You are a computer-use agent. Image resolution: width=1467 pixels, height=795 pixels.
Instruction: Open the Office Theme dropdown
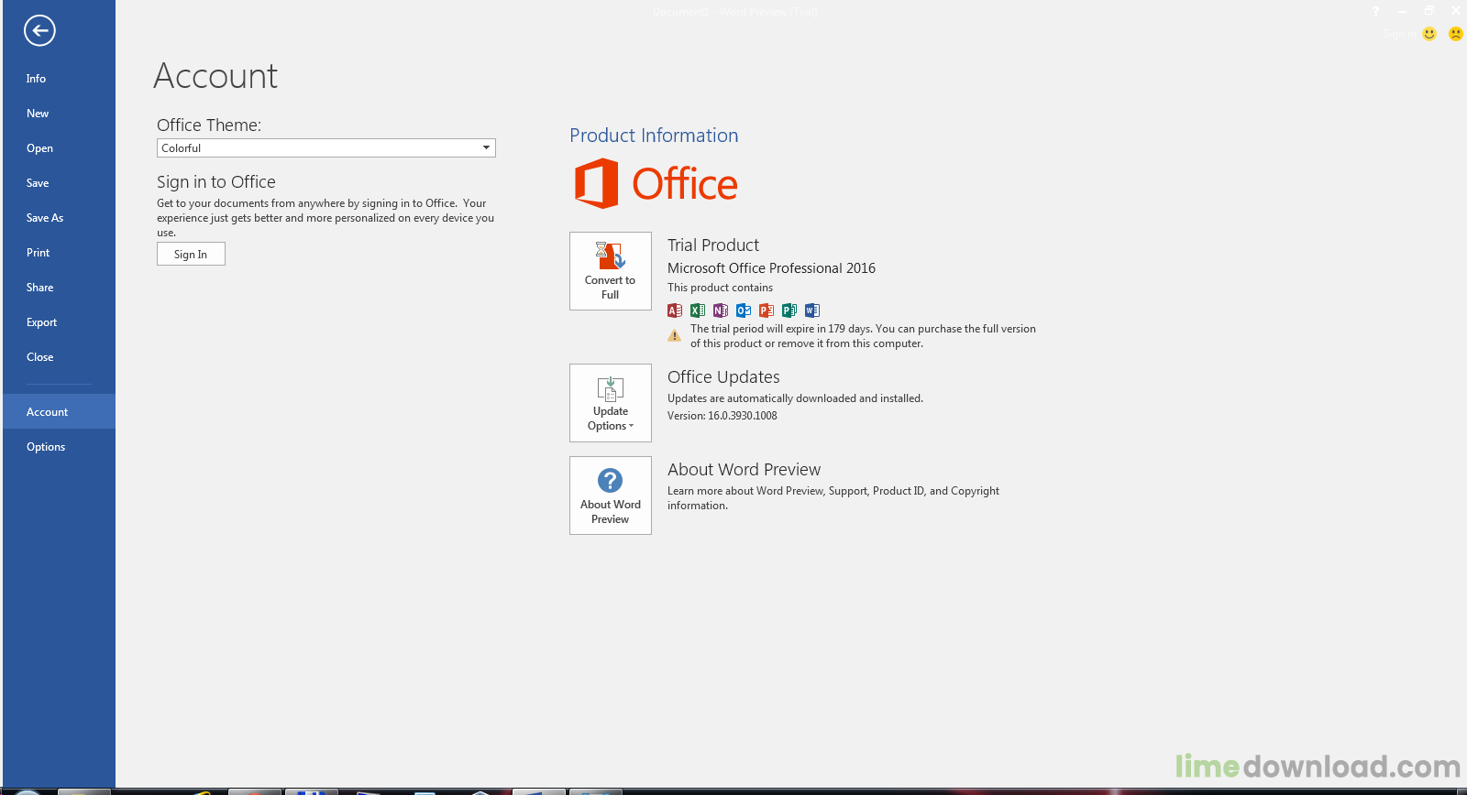tap(326, 148)
